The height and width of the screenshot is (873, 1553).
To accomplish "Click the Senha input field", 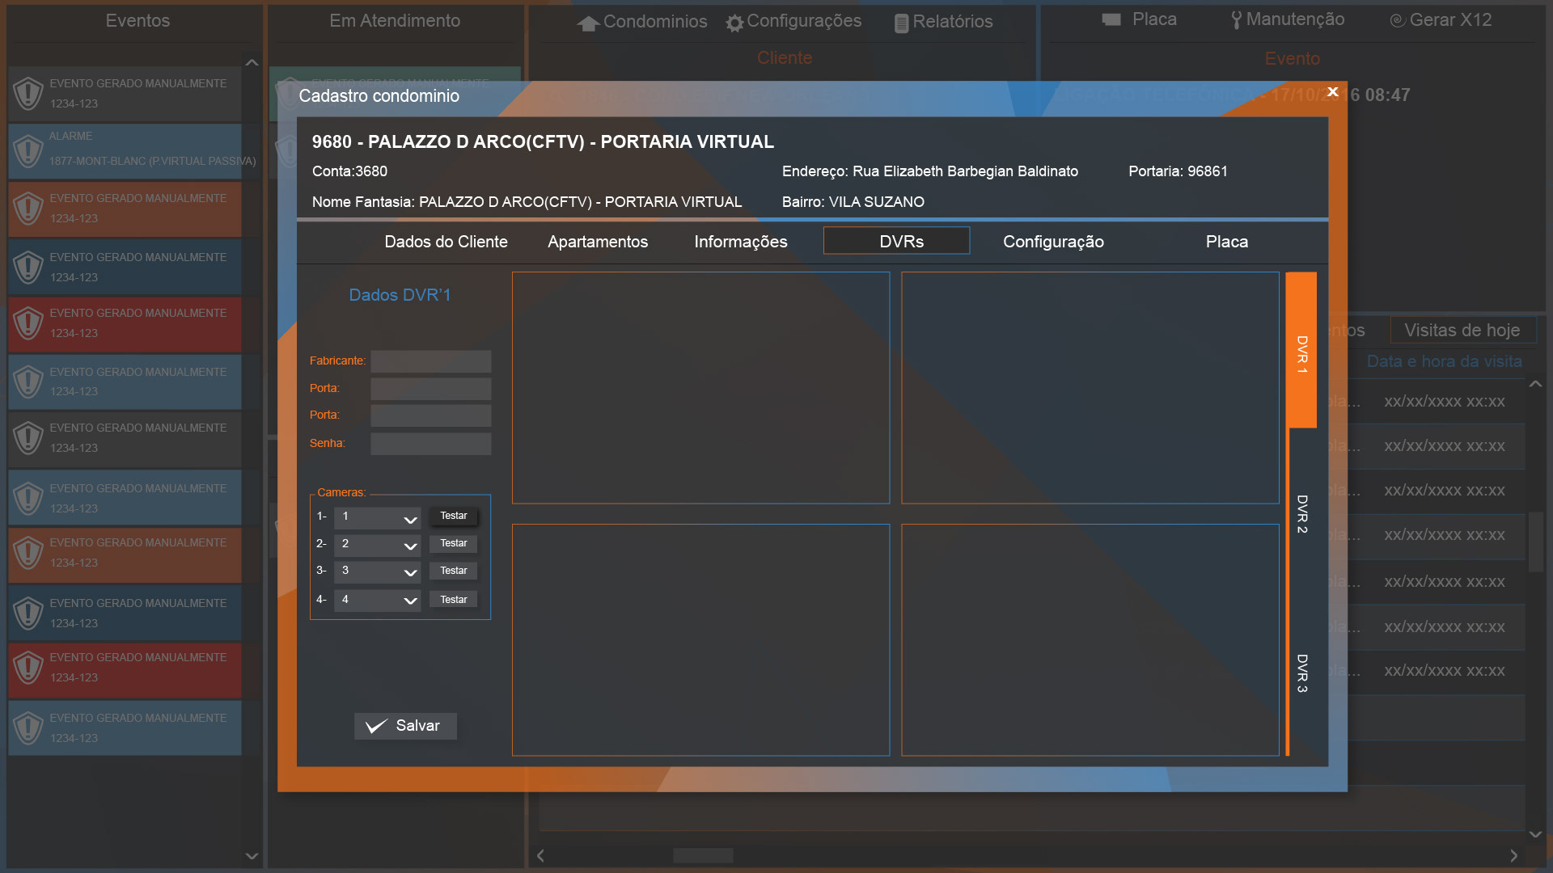I will [430, 444].
